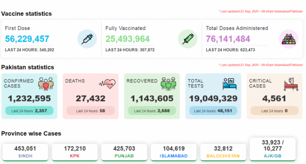Click the Confirmed Cases people icon
The height and width of the screenshot is (164, 306).
coord(46,84)
